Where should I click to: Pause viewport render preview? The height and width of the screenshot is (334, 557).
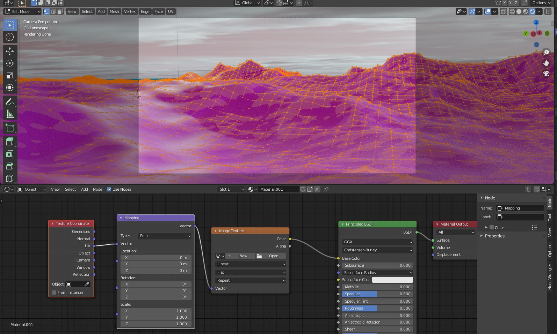coord(548,12)
